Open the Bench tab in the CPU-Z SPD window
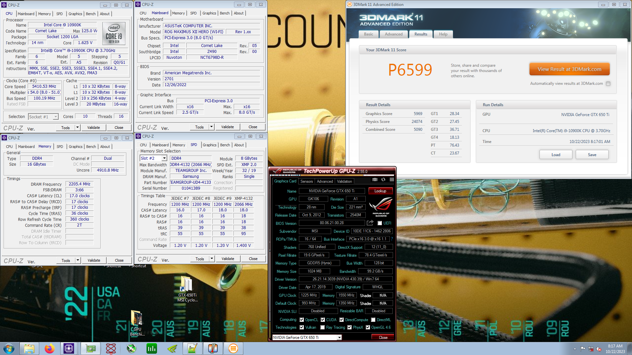 pos(225,145)
